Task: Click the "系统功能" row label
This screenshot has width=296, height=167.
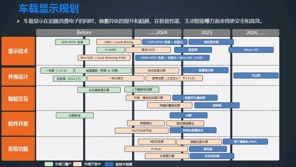Action: tap(18, 148)
